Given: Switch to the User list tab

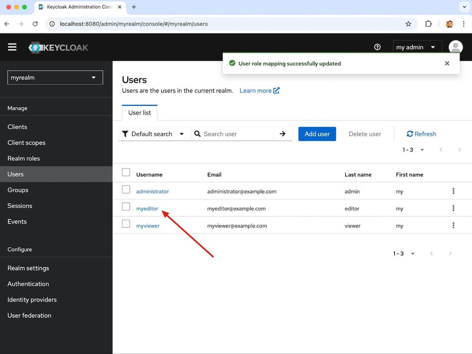Looking at the screenshot, I should (x=140, y=113).
